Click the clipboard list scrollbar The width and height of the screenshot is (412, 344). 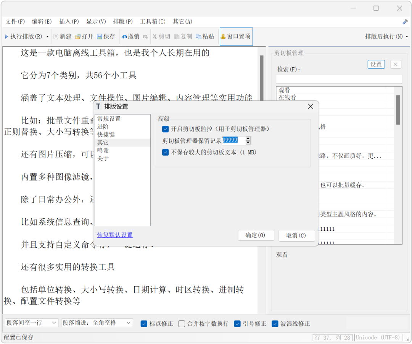coord(398,110)
